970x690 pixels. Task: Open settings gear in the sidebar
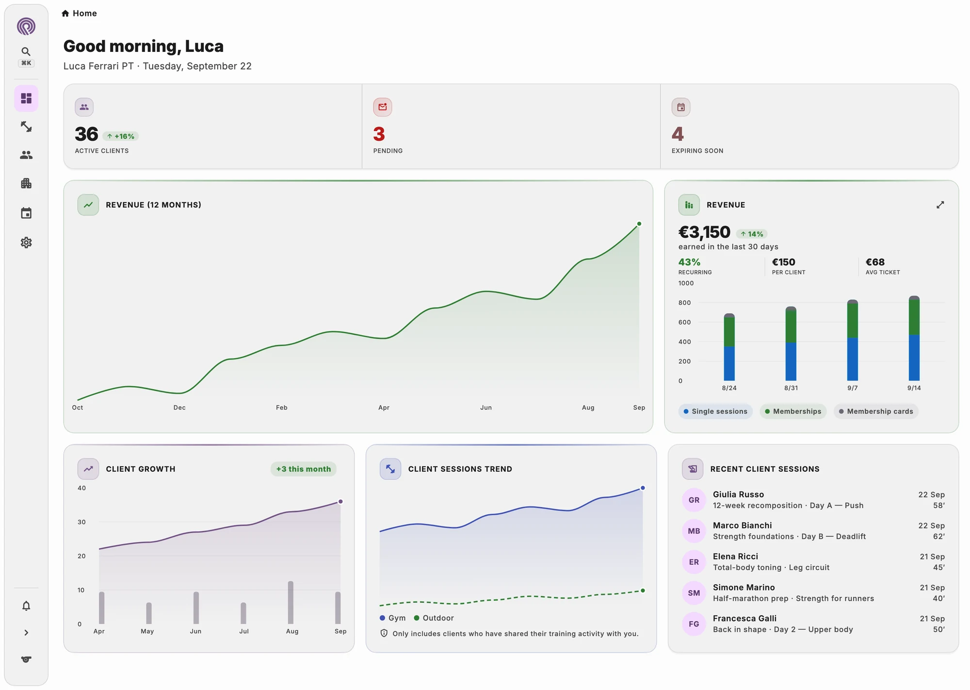click(26, 242)
